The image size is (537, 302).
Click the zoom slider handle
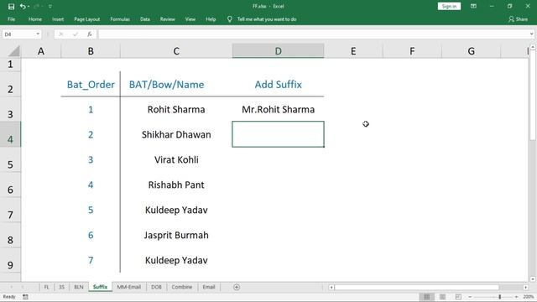click(500, 297)
